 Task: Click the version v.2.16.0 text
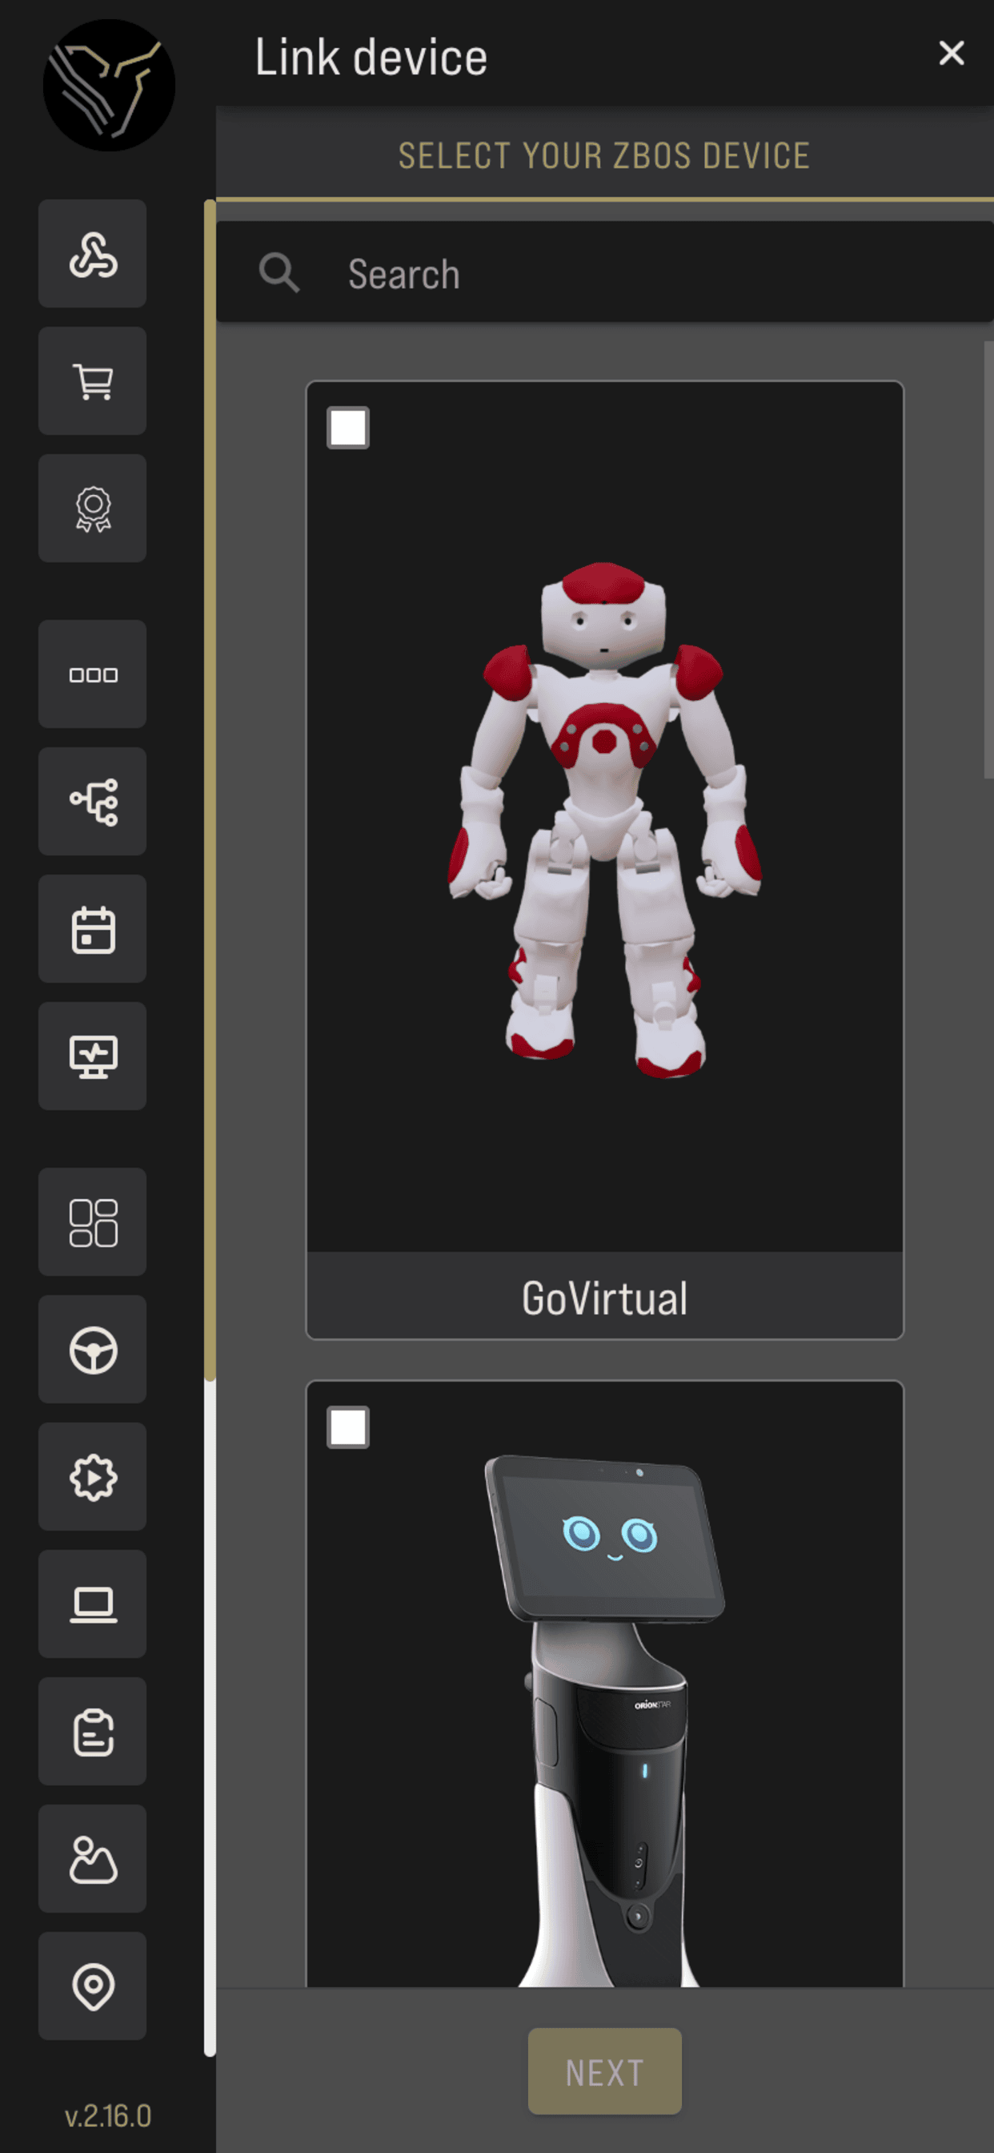point(109,2116)
